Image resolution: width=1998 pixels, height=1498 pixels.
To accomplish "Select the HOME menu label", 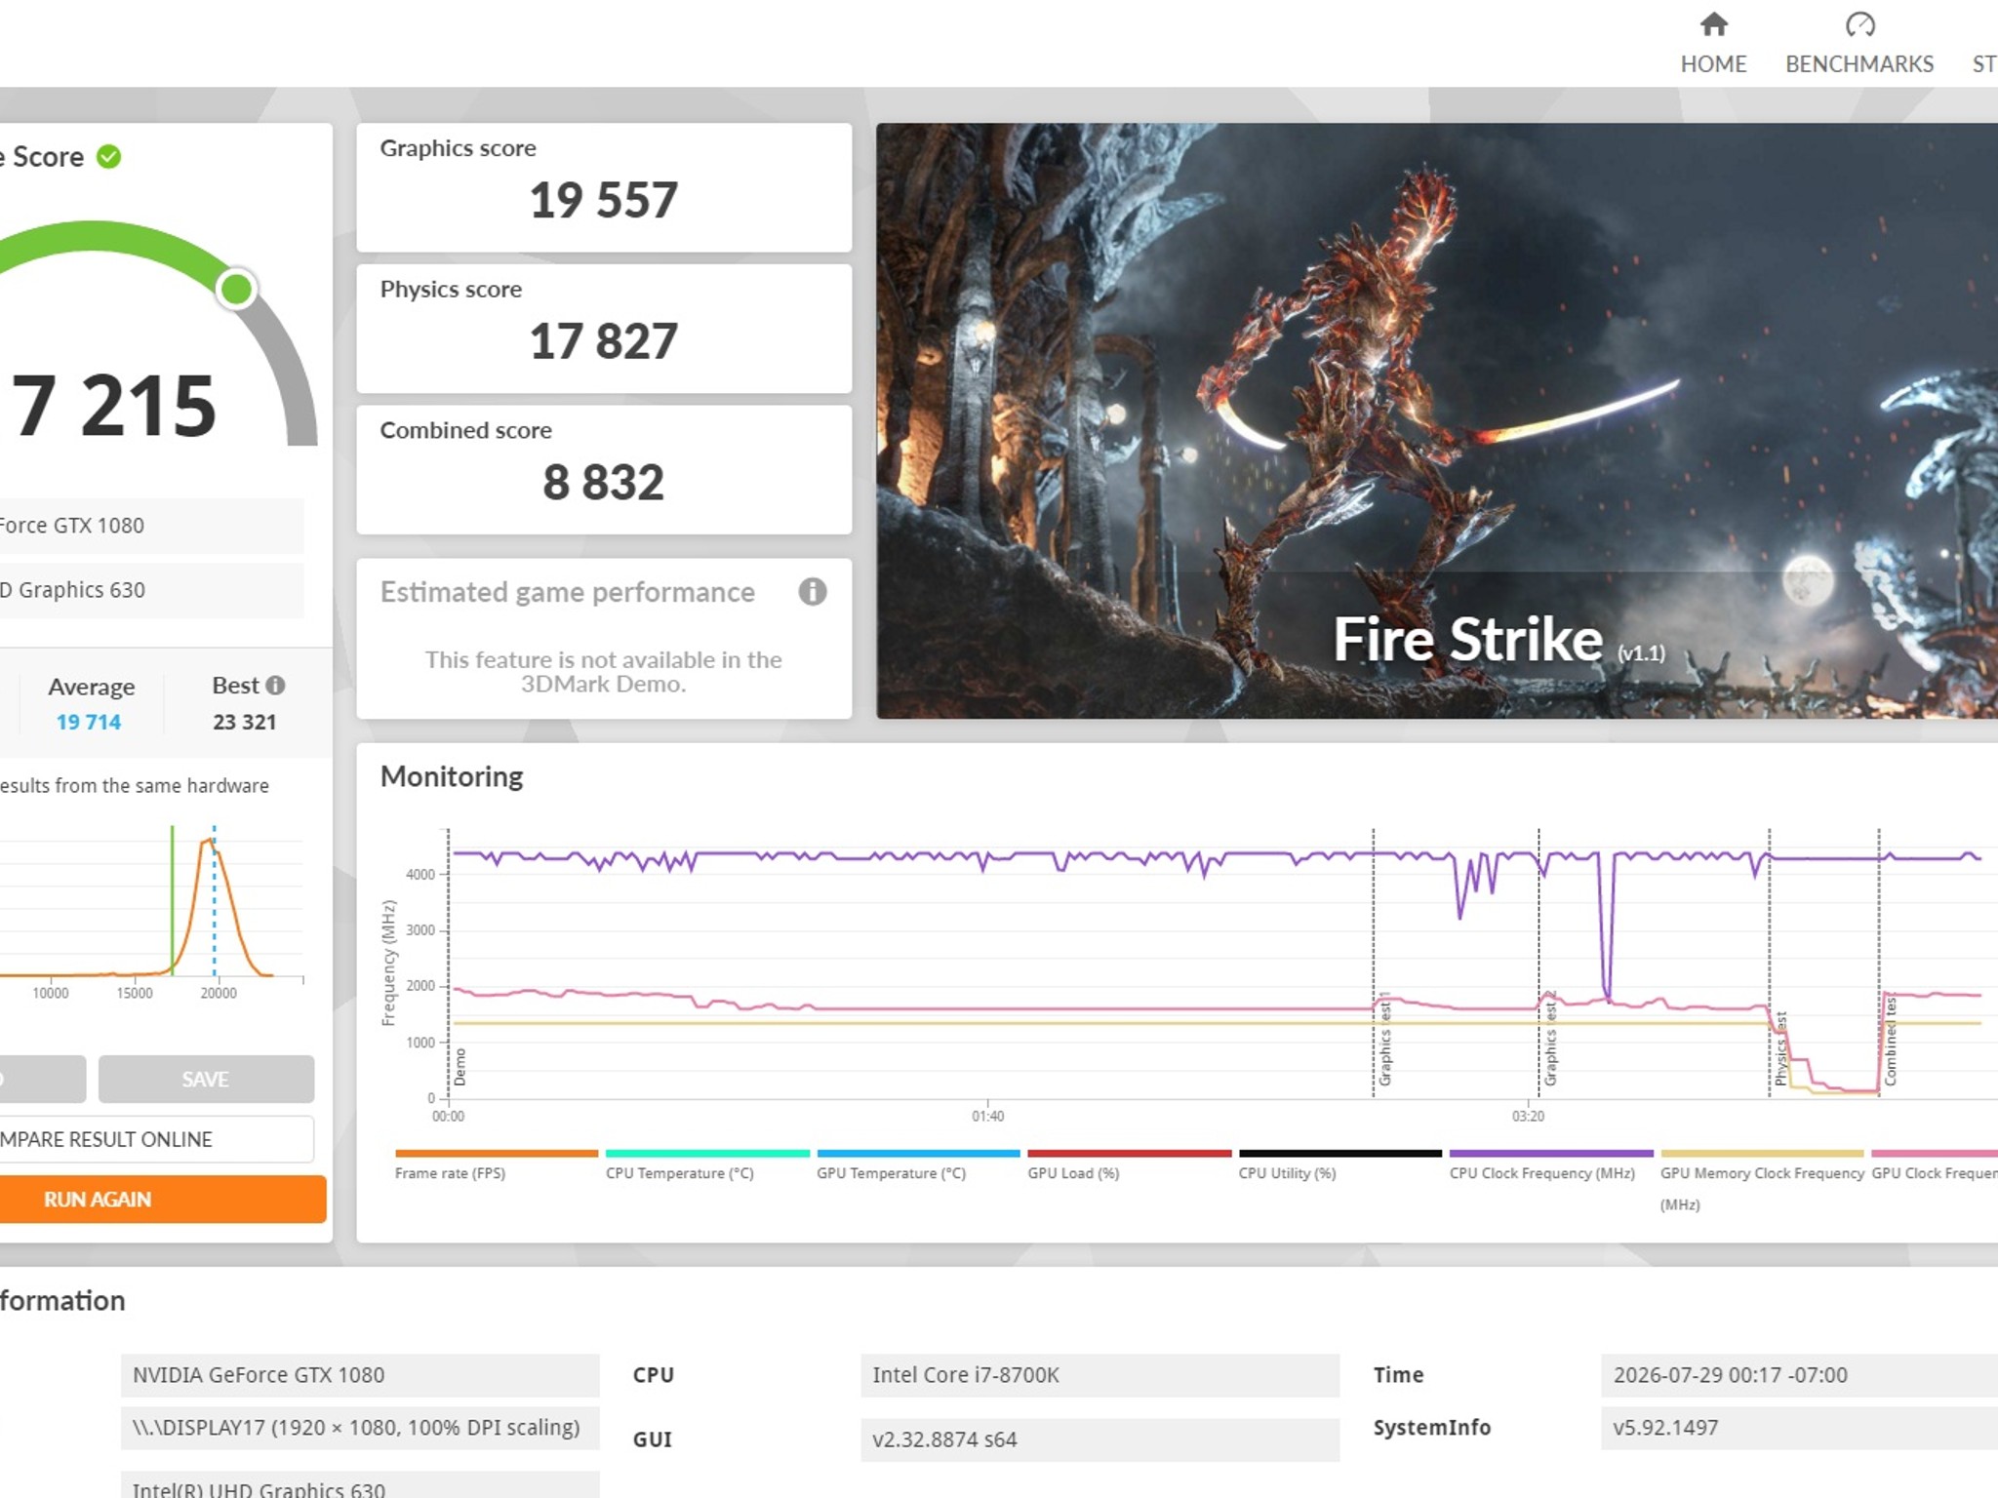I will [1713, 64].
